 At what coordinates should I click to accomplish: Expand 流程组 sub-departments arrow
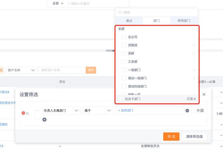click(x=194, y=45)
